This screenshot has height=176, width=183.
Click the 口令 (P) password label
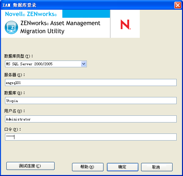[x=12, y=129]
